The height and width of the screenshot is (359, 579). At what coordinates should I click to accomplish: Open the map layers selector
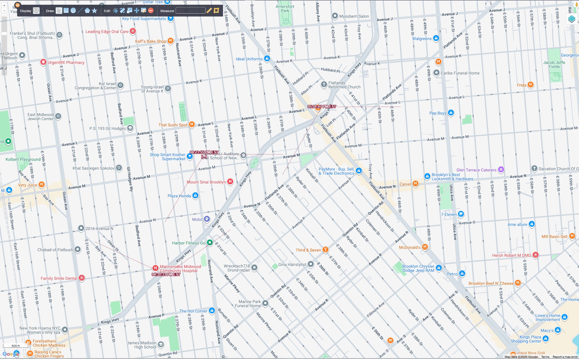(x=572, y=19)
